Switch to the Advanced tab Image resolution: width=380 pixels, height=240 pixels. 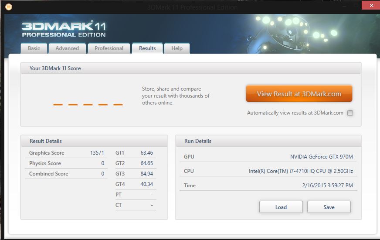coord(67,48)
